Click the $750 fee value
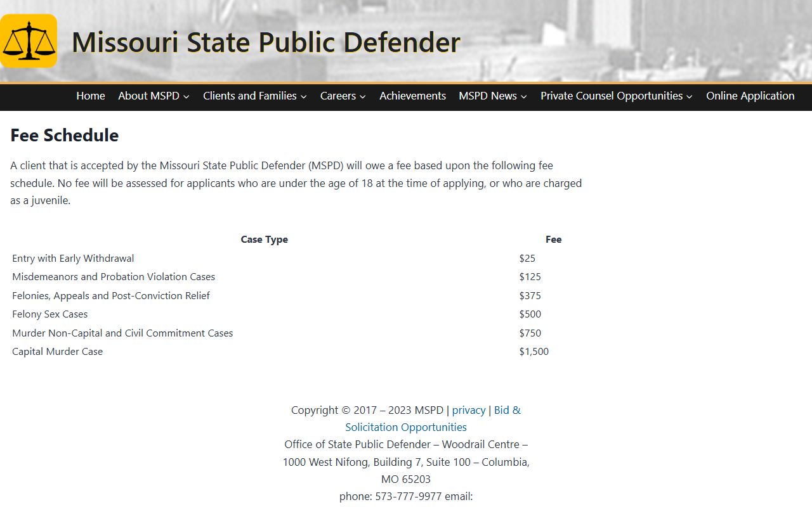 [530, 333]
